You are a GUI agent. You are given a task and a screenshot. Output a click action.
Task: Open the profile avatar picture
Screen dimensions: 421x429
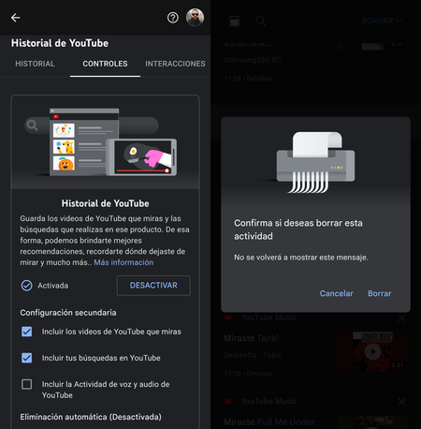pyautogui.click(x=195, y=17)
